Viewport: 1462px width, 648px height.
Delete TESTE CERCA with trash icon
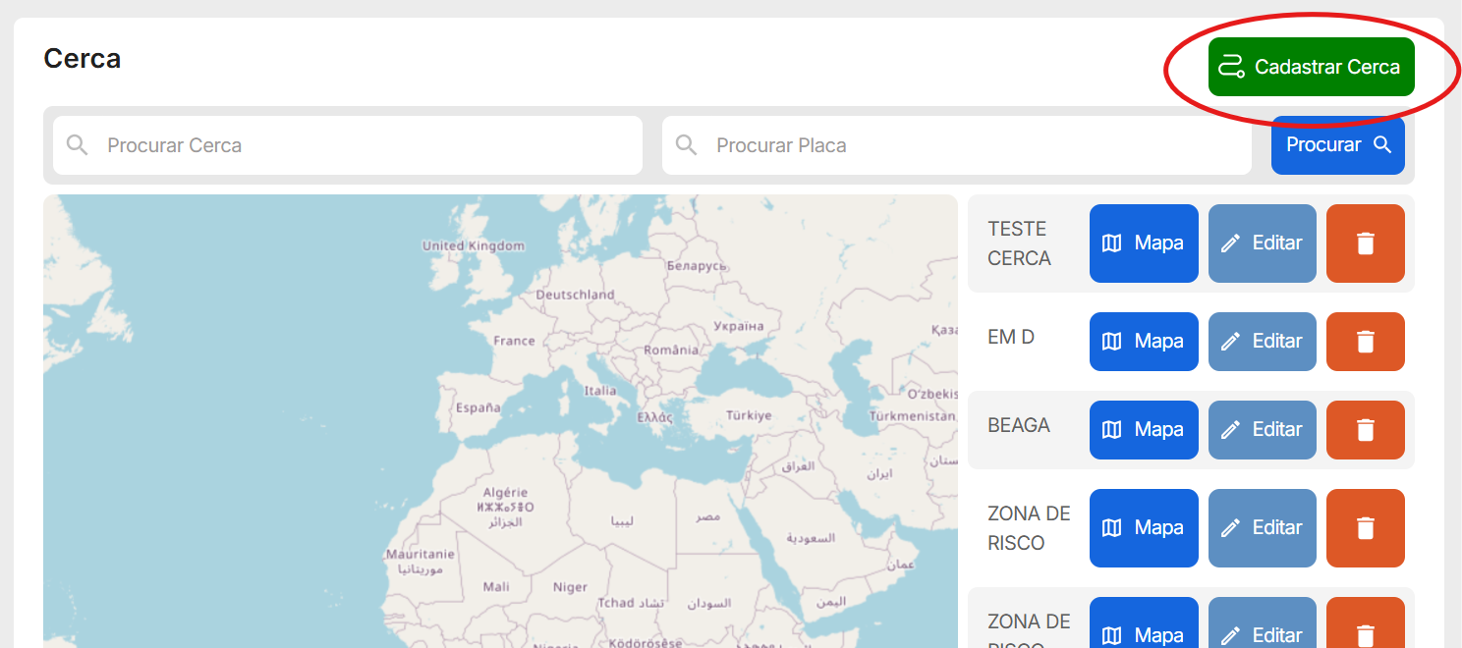[1365, 243]
